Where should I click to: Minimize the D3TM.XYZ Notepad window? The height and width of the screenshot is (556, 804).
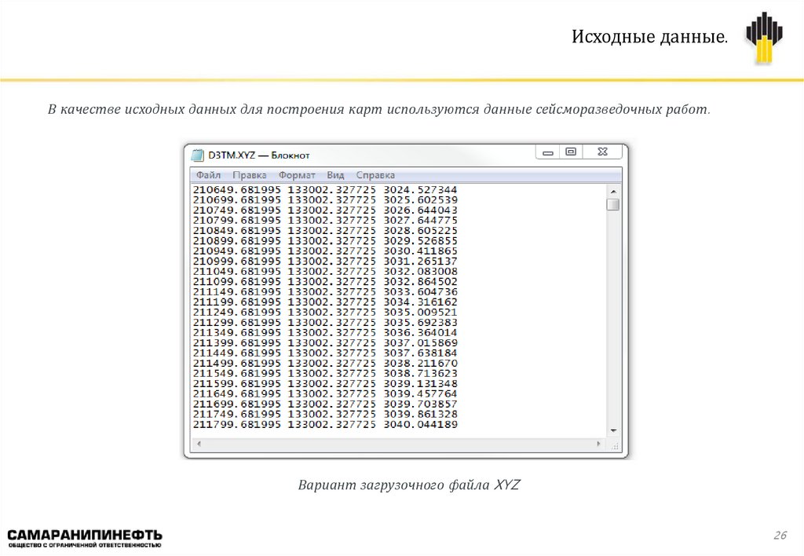pos(547,152)
